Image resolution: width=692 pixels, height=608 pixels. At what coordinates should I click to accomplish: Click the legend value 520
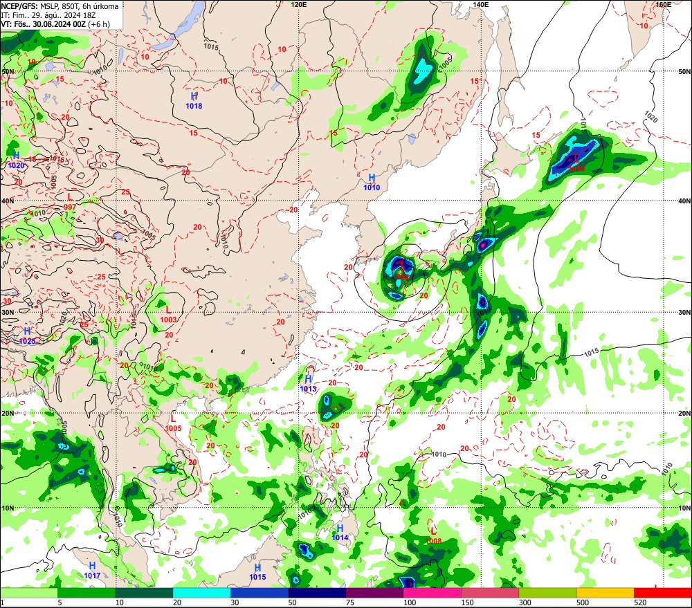point(640,602)
